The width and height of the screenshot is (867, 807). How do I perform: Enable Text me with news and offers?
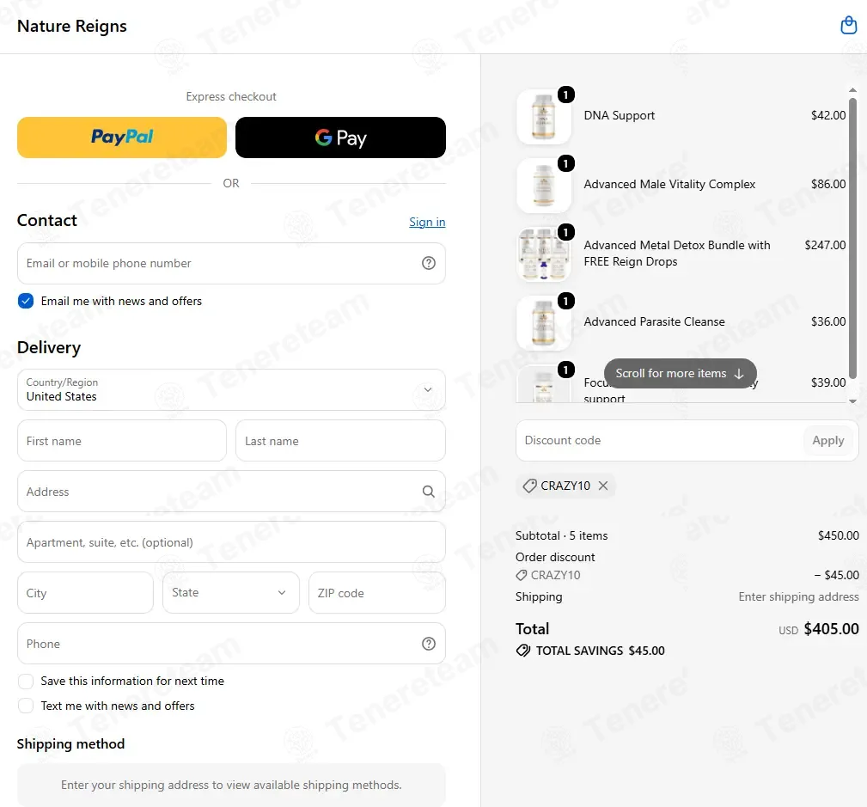pyautogui.click(x=26, y=706)
